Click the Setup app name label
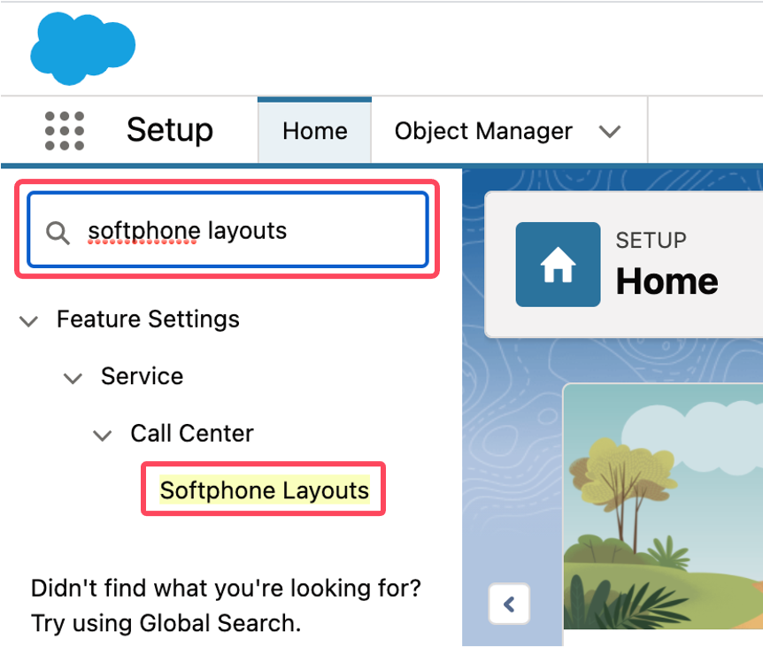This screenshot has width=763, height=647. click(170, 130)
